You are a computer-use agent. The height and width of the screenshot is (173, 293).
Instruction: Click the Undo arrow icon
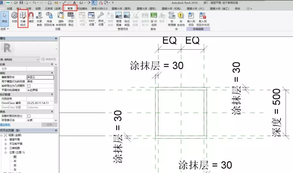[x=34, y=3]
